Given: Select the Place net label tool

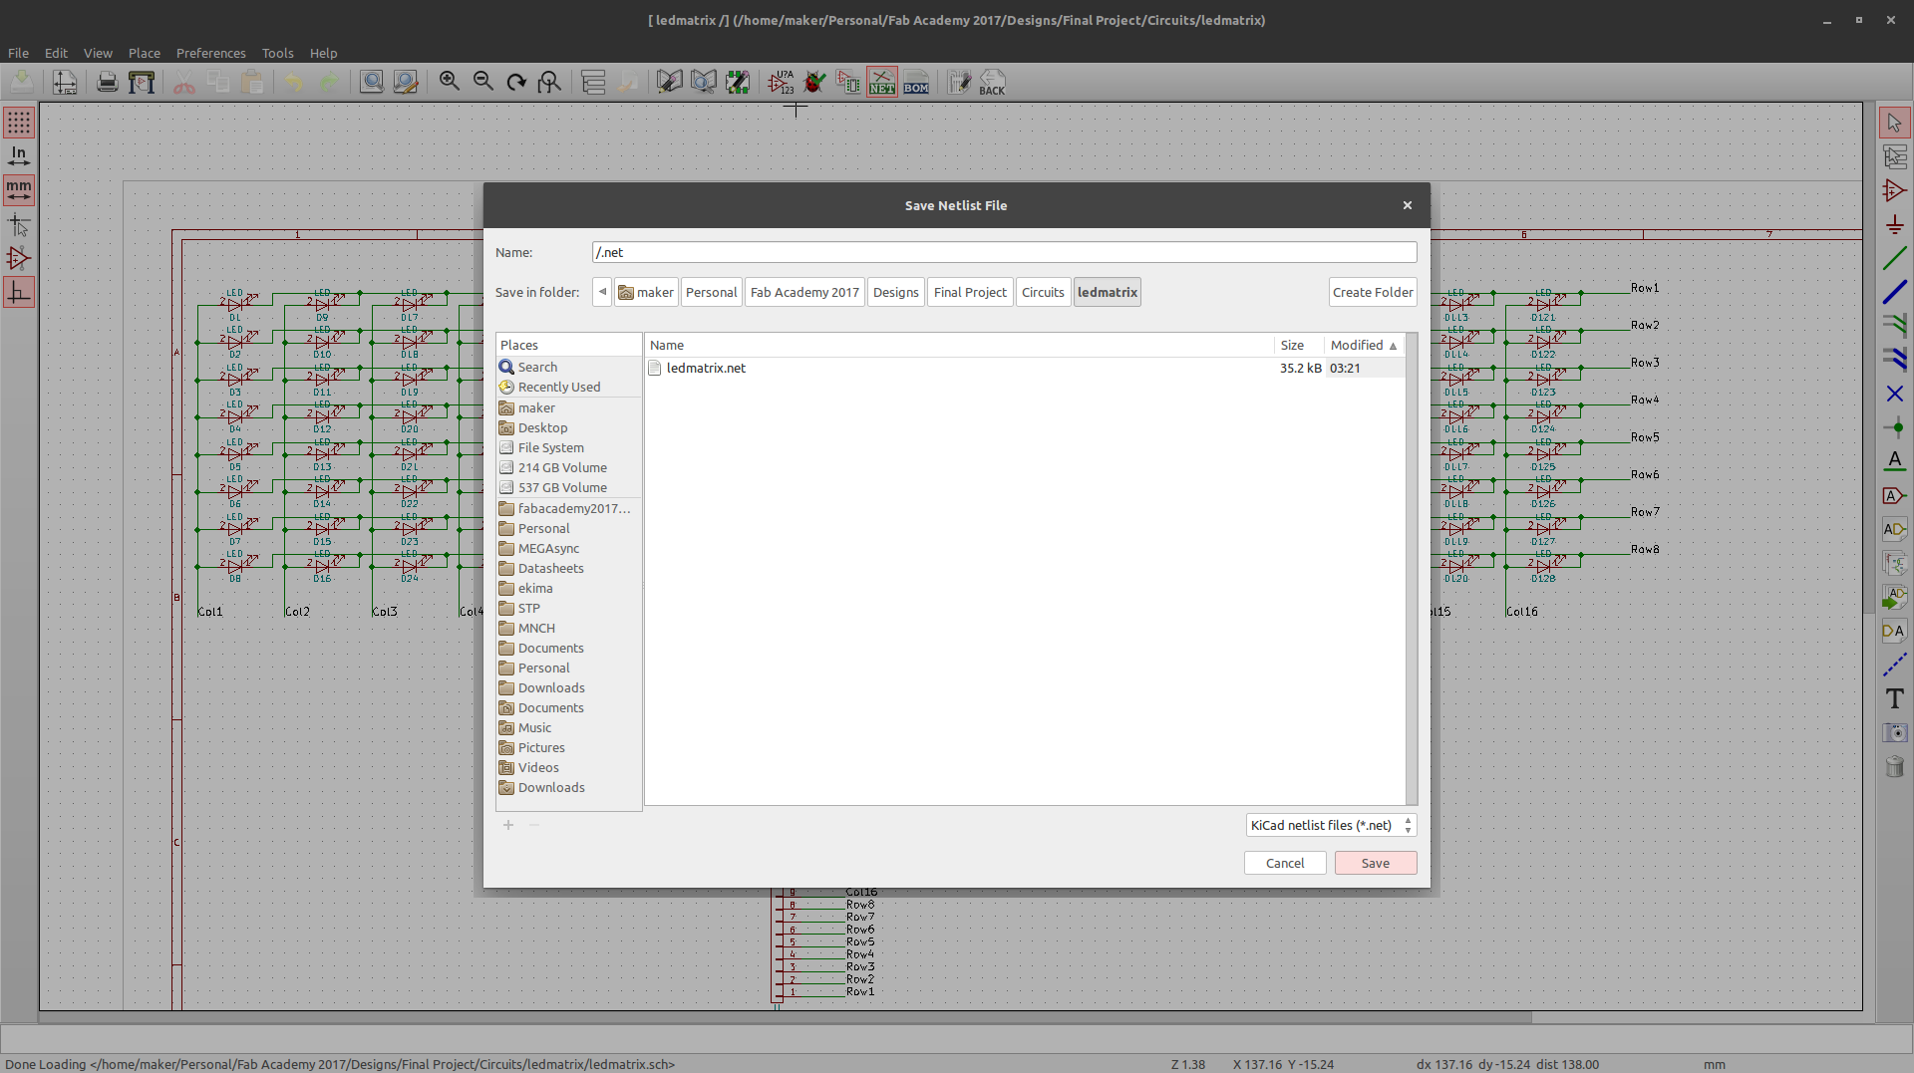Looking at the screenshot, I should click(x=1895, y=461).
